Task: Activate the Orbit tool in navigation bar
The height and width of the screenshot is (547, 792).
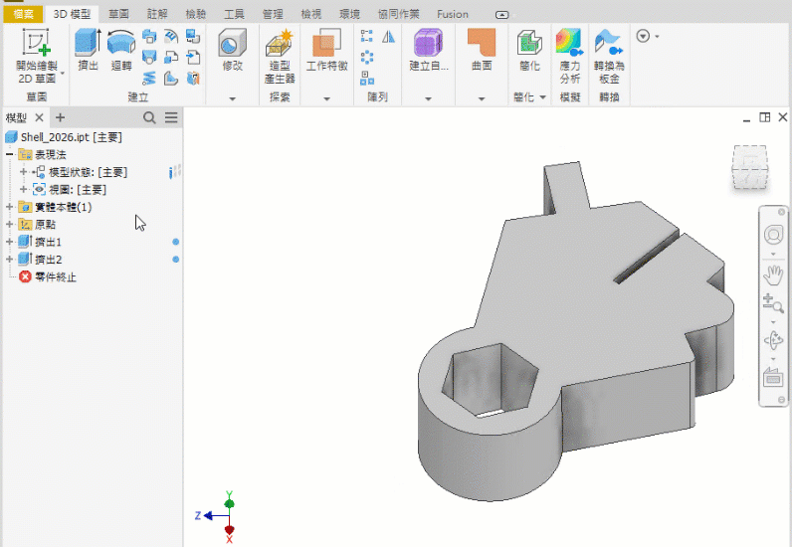Action: (x=773, y=340)
